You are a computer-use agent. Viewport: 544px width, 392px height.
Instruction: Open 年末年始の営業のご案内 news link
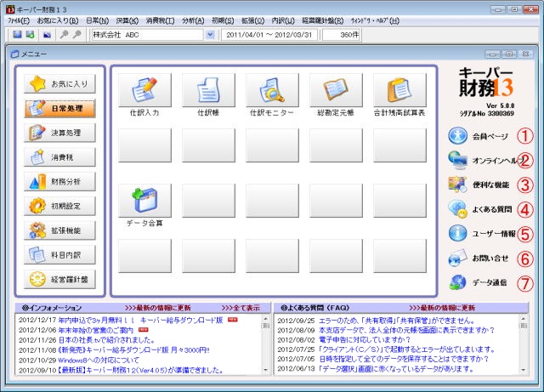click(96, 330)
